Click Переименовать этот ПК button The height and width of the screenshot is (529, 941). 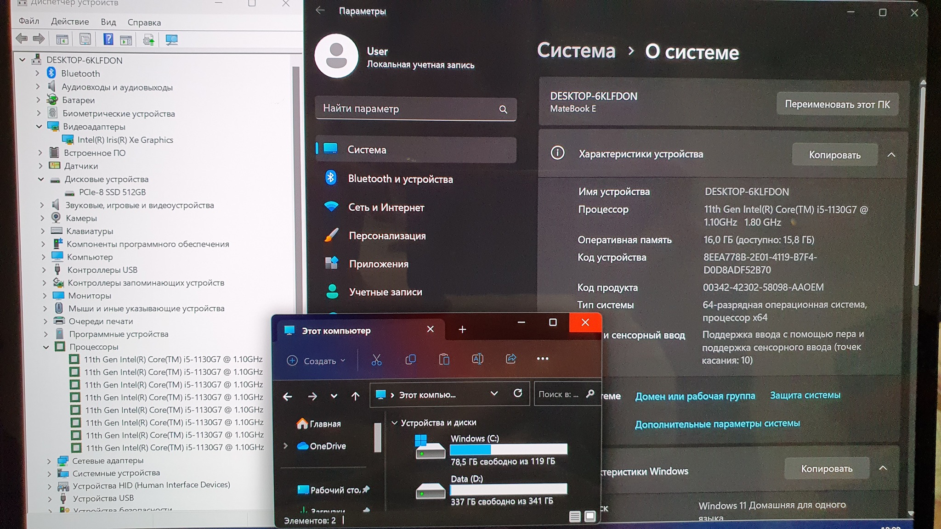click(837, 104)
